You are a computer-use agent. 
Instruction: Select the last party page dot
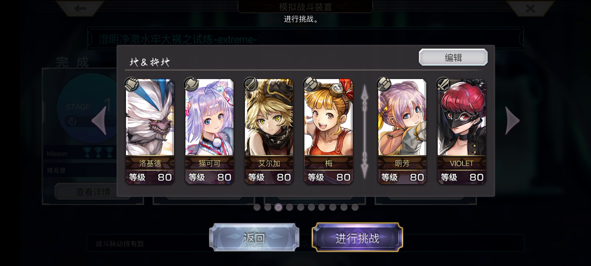coord(355,207)
